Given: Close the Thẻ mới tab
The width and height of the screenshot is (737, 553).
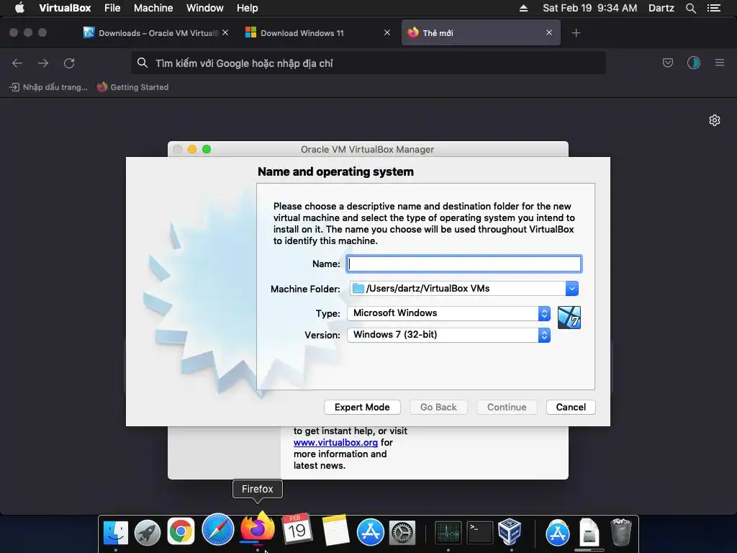Looking at the screenshot, I should pyautogui.click(x=548, y=32).
